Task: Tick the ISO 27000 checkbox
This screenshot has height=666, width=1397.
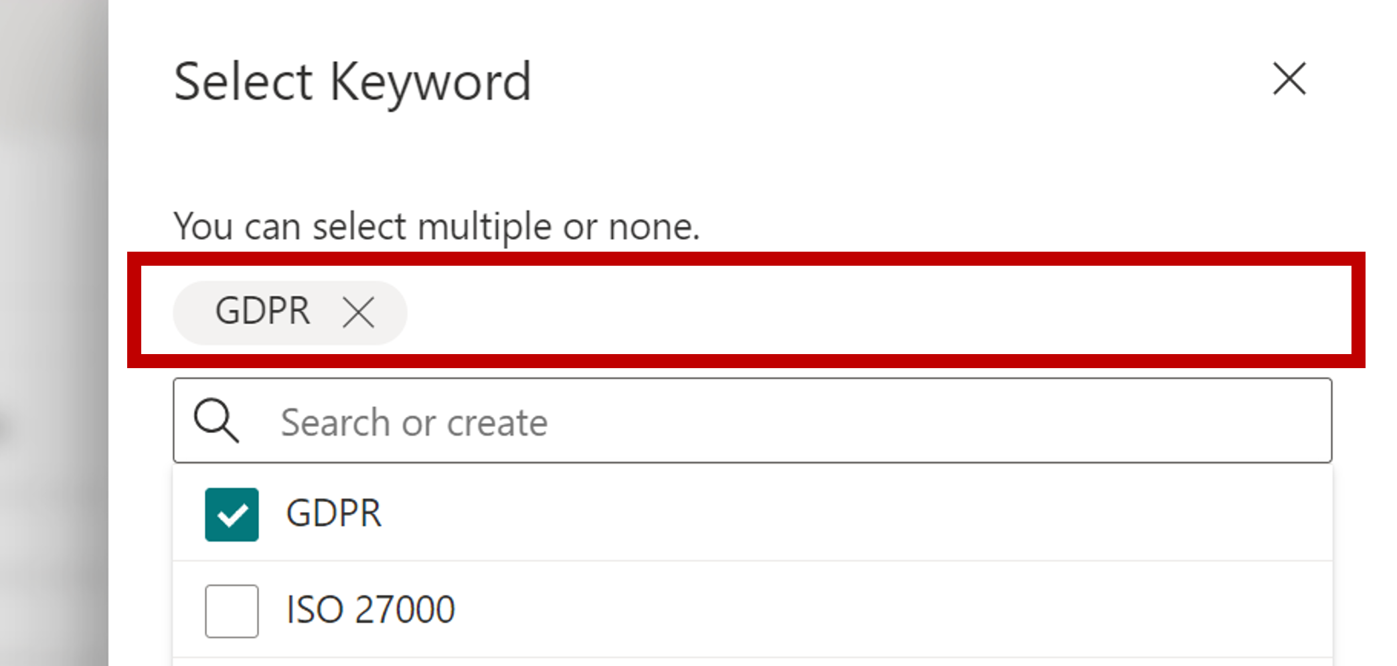Action: pyautogui.click(x=232, y=610)
